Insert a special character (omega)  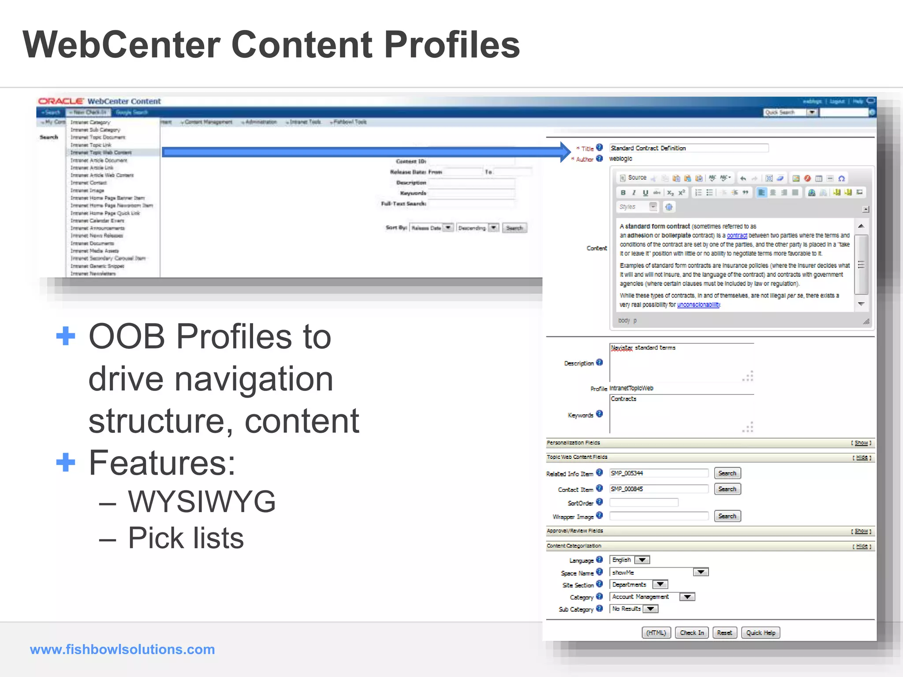coord(841,179)
